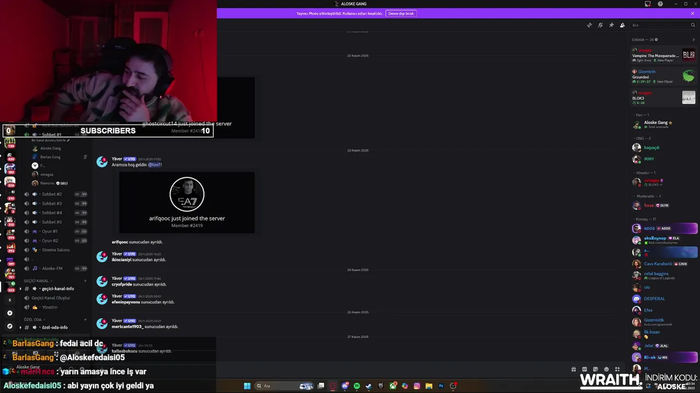The height and width of the screenshot is (393, 700).
Task: Select voice user omegaa in Sohbet #1
Action: [x=59, y=175]
